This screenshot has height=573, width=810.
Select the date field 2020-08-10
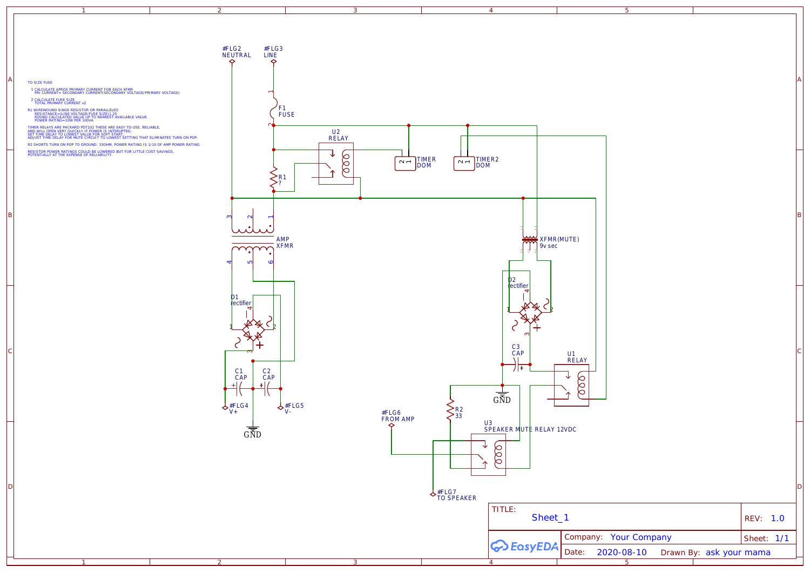click(621, 552)
